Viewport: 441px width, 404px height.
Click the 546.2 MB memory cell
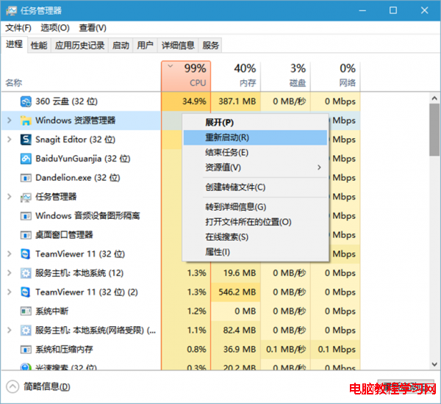coord(236,292)
